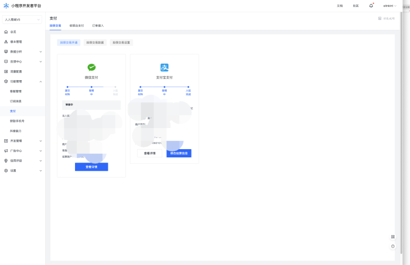Click 查看详情 button on 支付宝支付 card
410x265 pixels.
[149, 153]
